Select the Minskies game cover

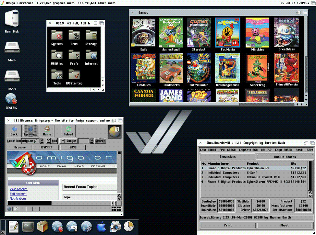pyautogui.click(x=257, y=33)
